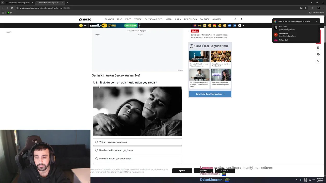The height and width of the screenshot is (183, 326).
Task: Close the 'Romantik misin, Gerçekçi mi?' tab
Action: click(x=63, y=3)
